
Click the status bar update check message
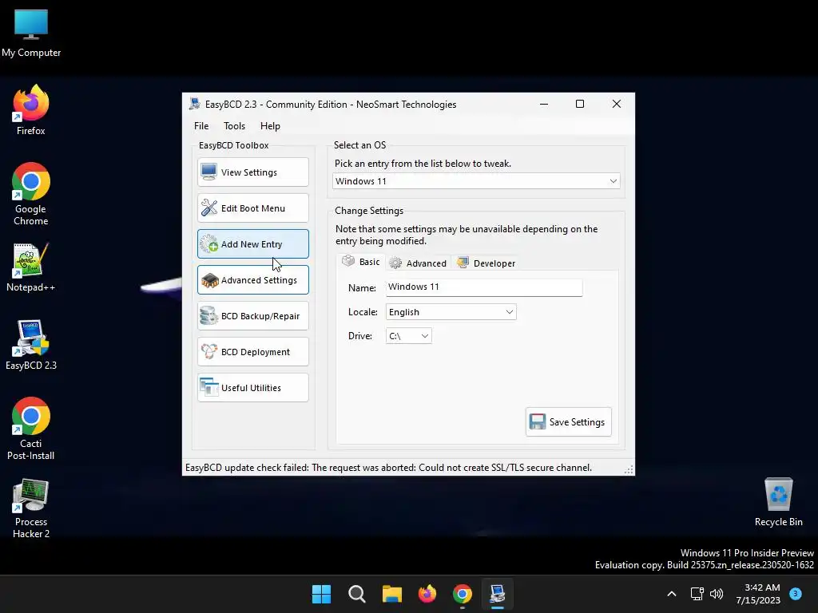click(389, 468)
